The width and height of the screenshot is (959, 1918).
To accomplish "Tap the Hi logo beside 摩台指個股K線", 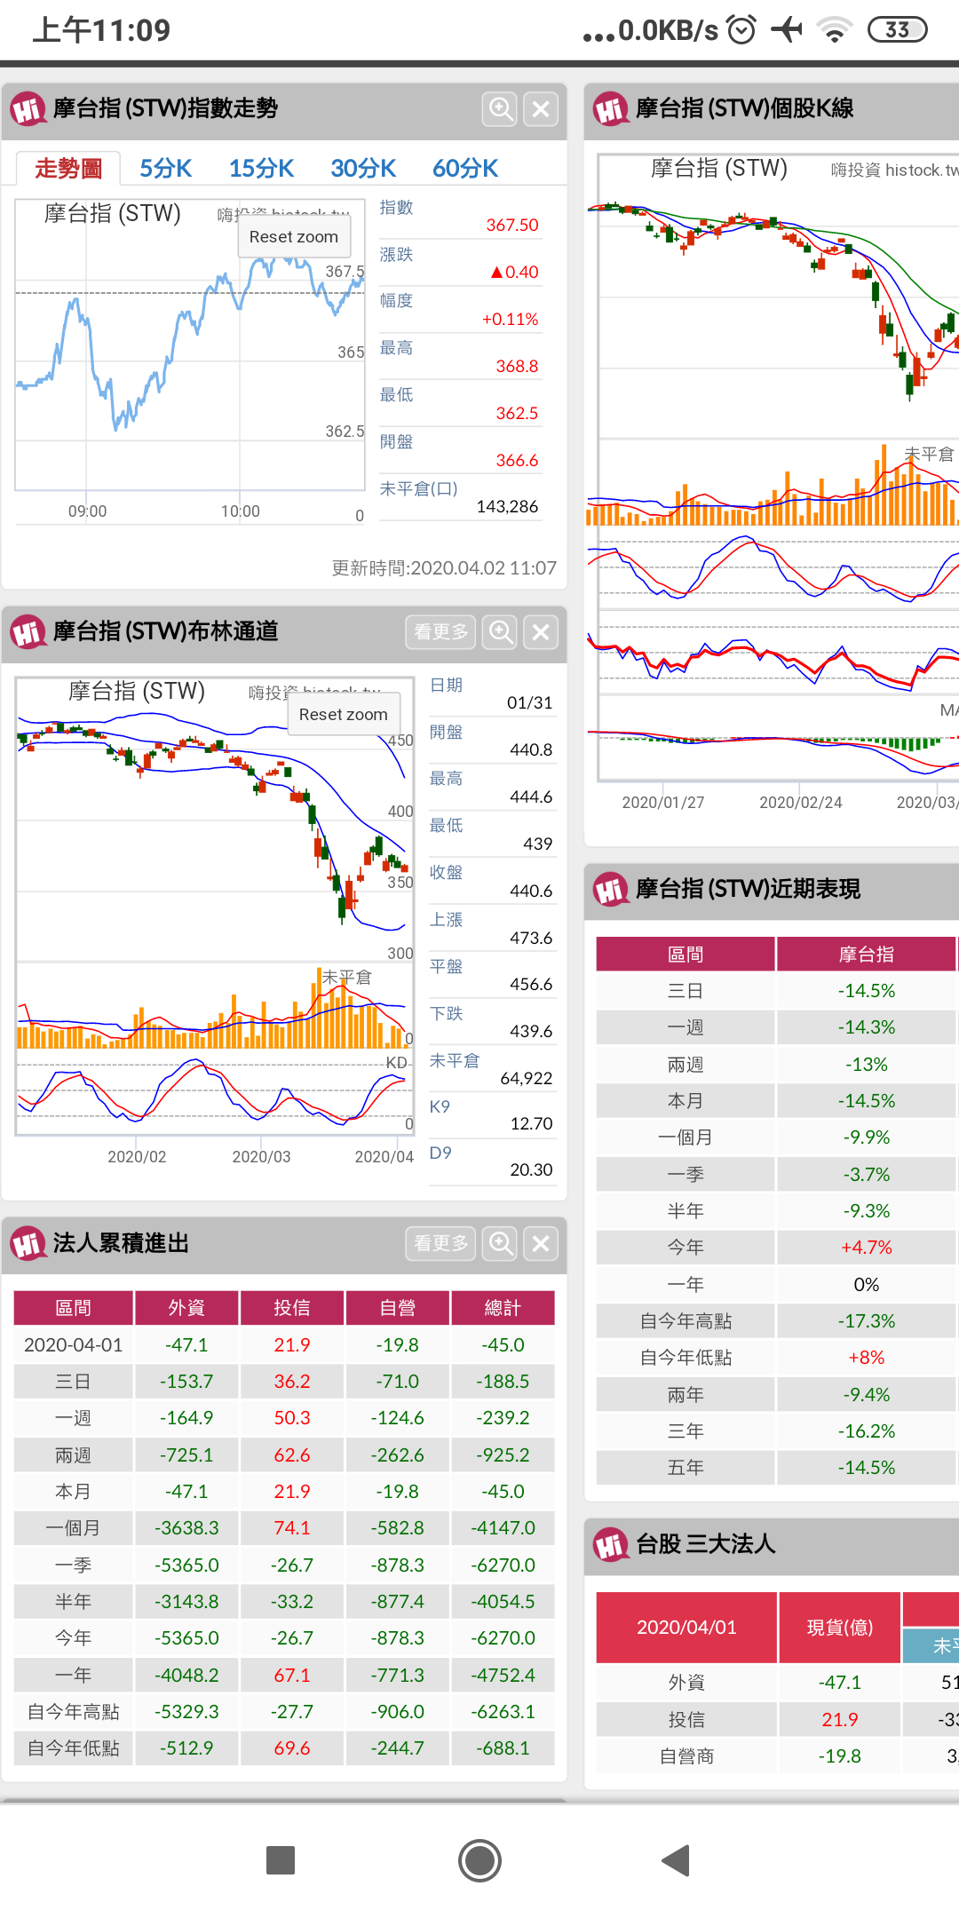I will point(611,110).
